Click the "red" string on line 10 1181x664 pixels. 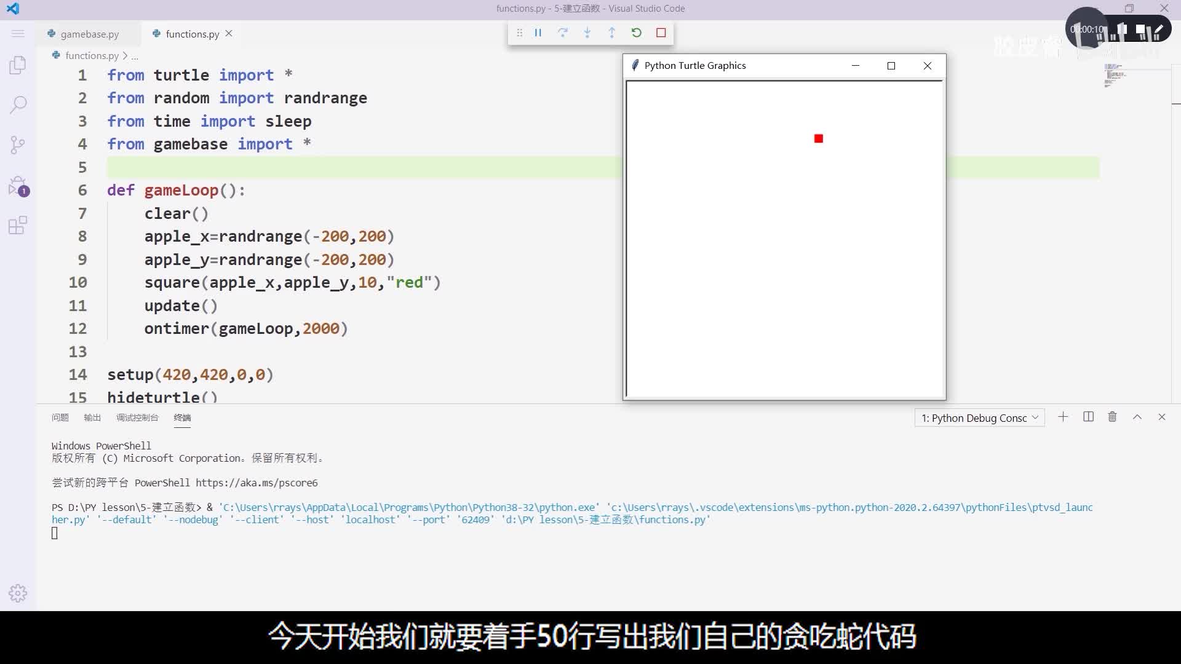pyautogui.click(x=409, y=283)
